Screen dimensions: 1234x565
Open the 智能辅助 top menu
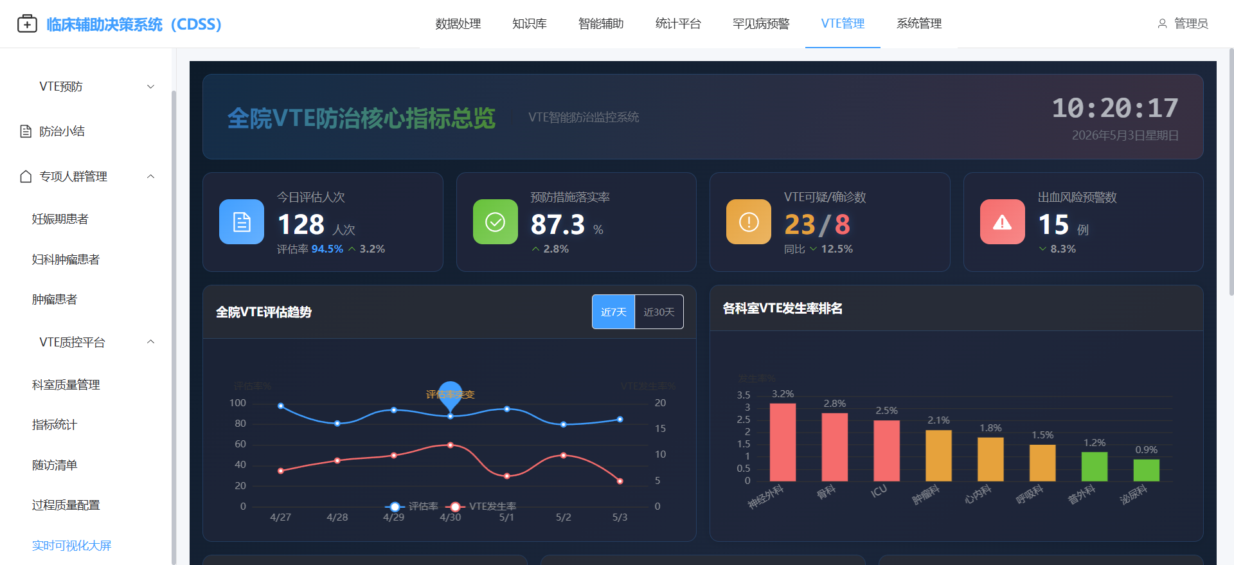(601, 24)
